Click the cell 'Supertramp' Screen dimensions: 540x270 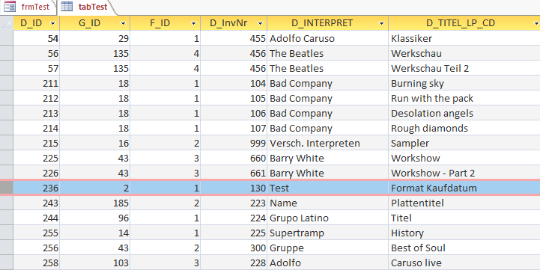coord(327,233)
